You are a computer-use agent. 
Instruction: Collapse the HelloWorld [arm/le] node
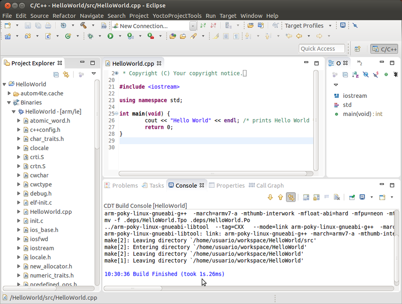pos(14,112)
